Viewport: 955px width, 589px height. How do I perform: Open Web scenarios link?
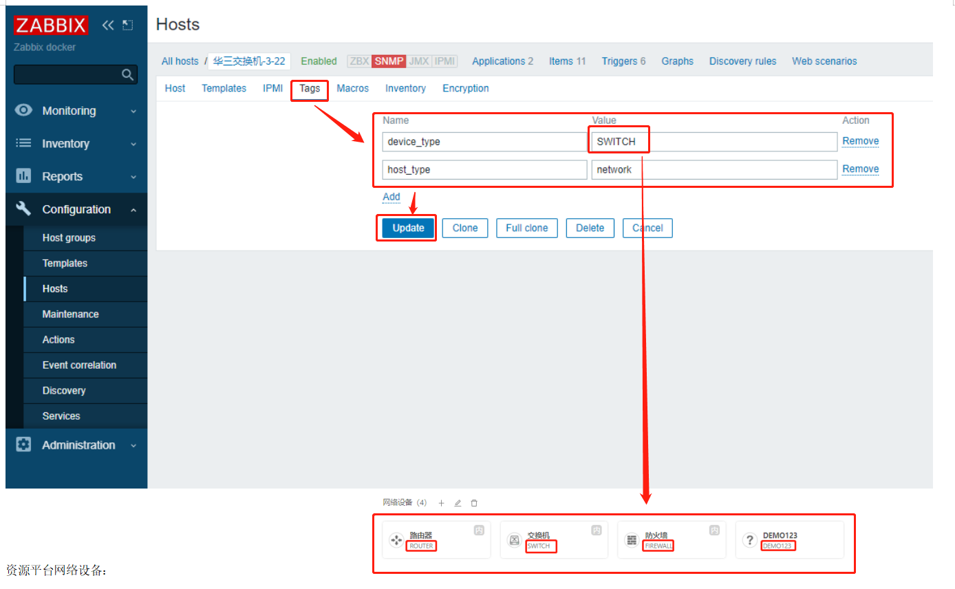pos(824,61)
